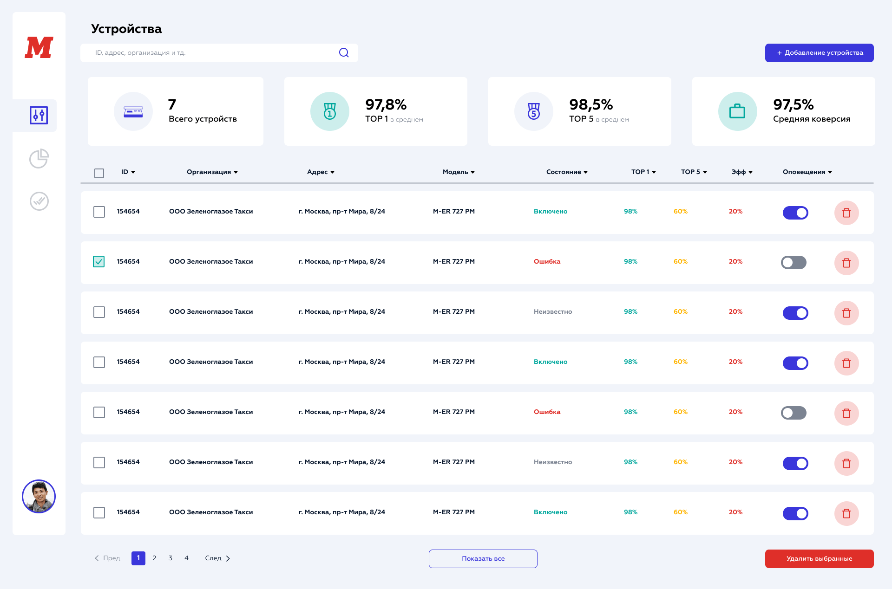Open the devices sliders sidebar icon

(39, 115)
